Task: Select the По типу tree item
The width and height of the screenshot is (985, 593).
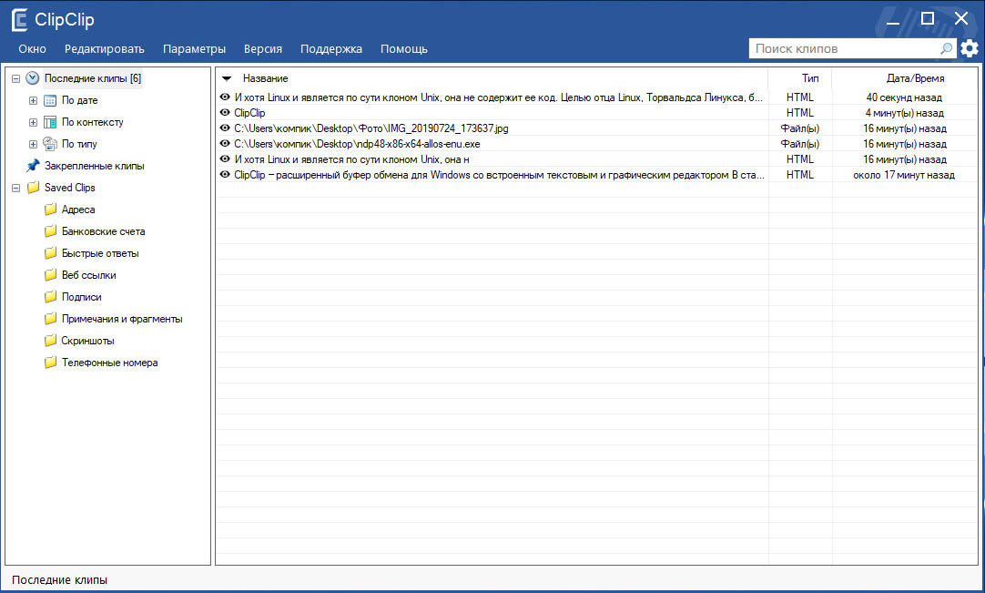Action: [x=79, y=144]
